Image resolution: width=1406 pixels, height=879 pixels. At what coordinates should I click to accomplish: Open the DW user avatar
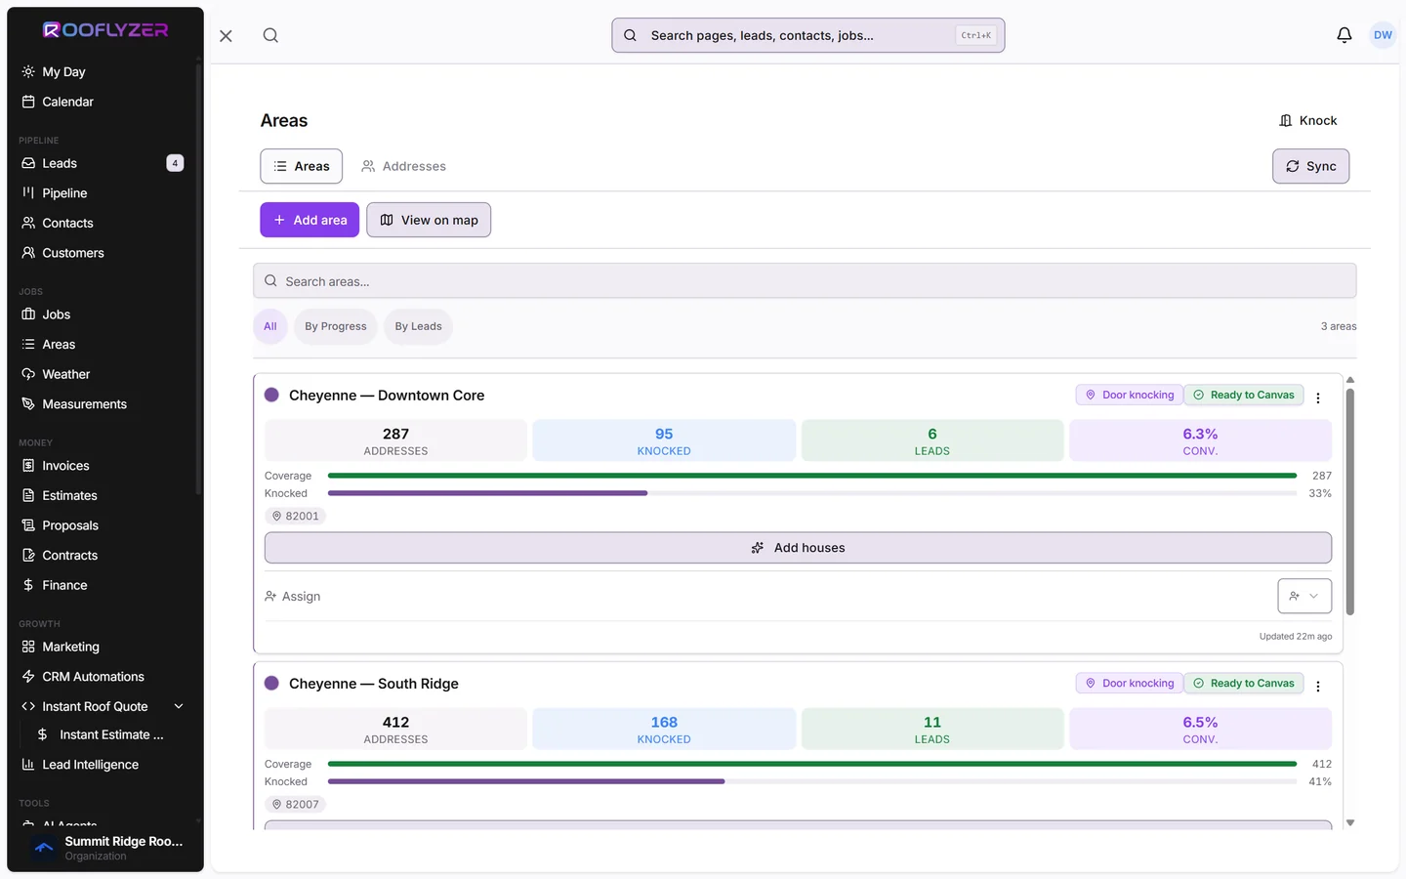pos(1383,35)
